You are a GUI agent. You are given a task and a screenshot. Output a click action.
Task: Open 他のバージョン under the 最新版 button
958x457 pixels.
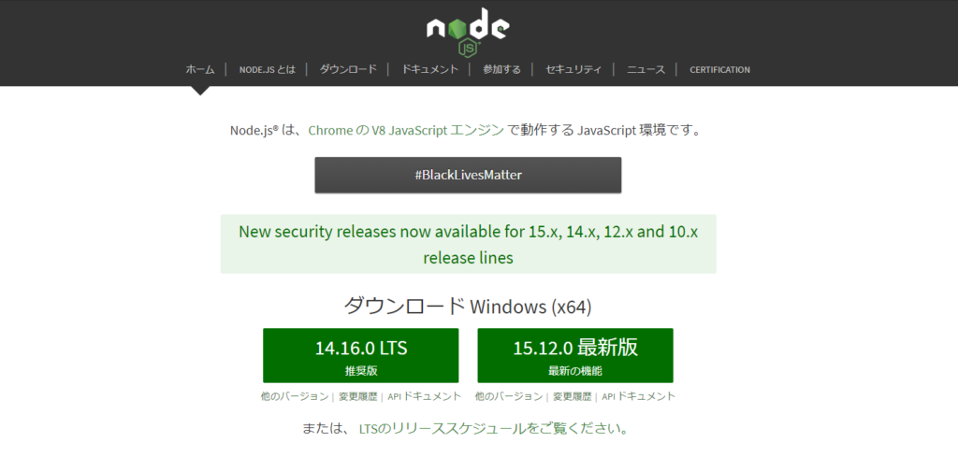point(509,396)
